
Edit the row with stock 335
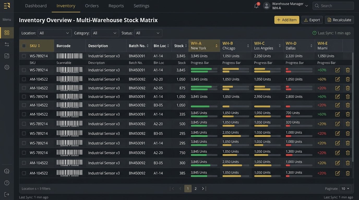tap(337, 114)
